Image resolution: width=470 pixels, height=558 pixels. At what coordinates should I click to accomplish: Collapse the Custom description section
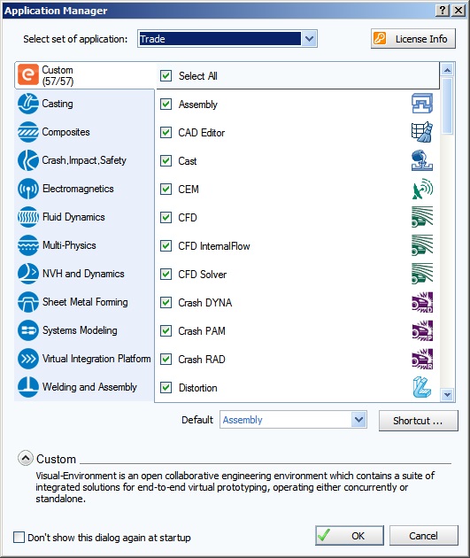click(x=26, y=459)
